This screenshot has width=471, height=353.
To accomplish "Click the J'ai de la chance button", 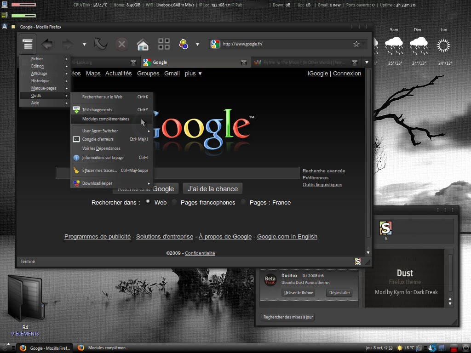I will (x=213, y=189).
